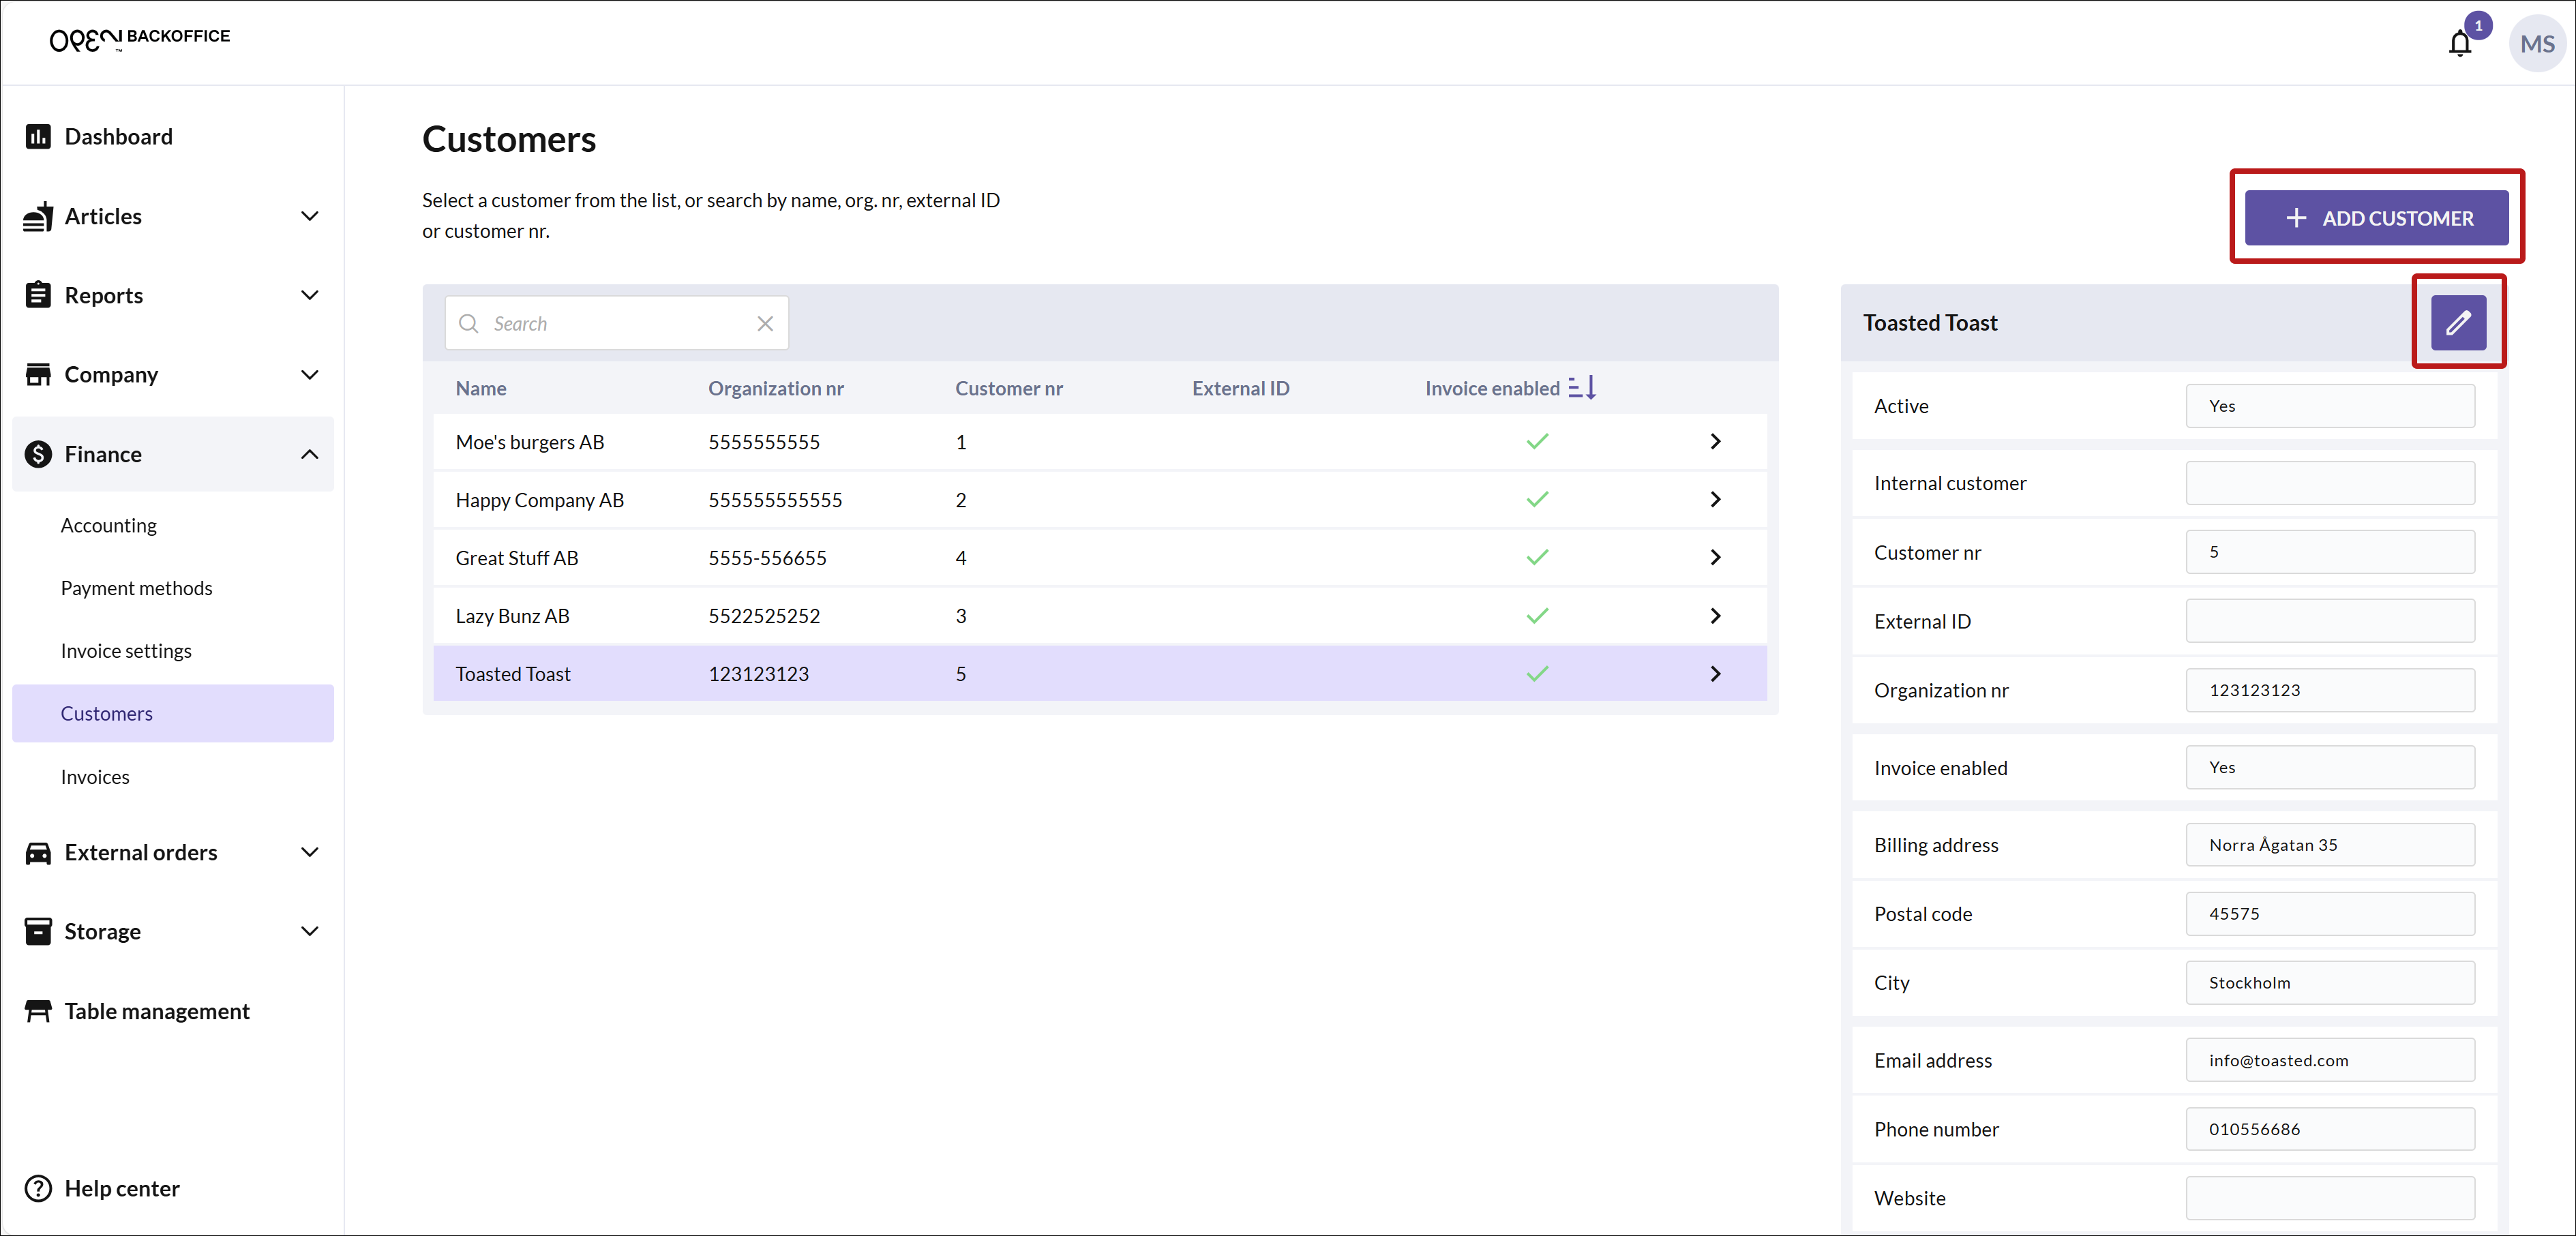2576x1236 pixels.
Task: Click the Internal customer field
Action: pyautogui.click(x=2329, y=483)
